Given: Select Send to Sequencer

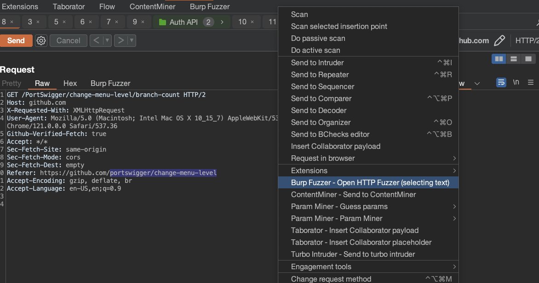Looking at the screenshot, I should click(x=368, y=86).
